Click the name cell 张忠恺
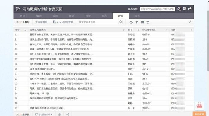The image size is (209, 116). tap(131, 35)
